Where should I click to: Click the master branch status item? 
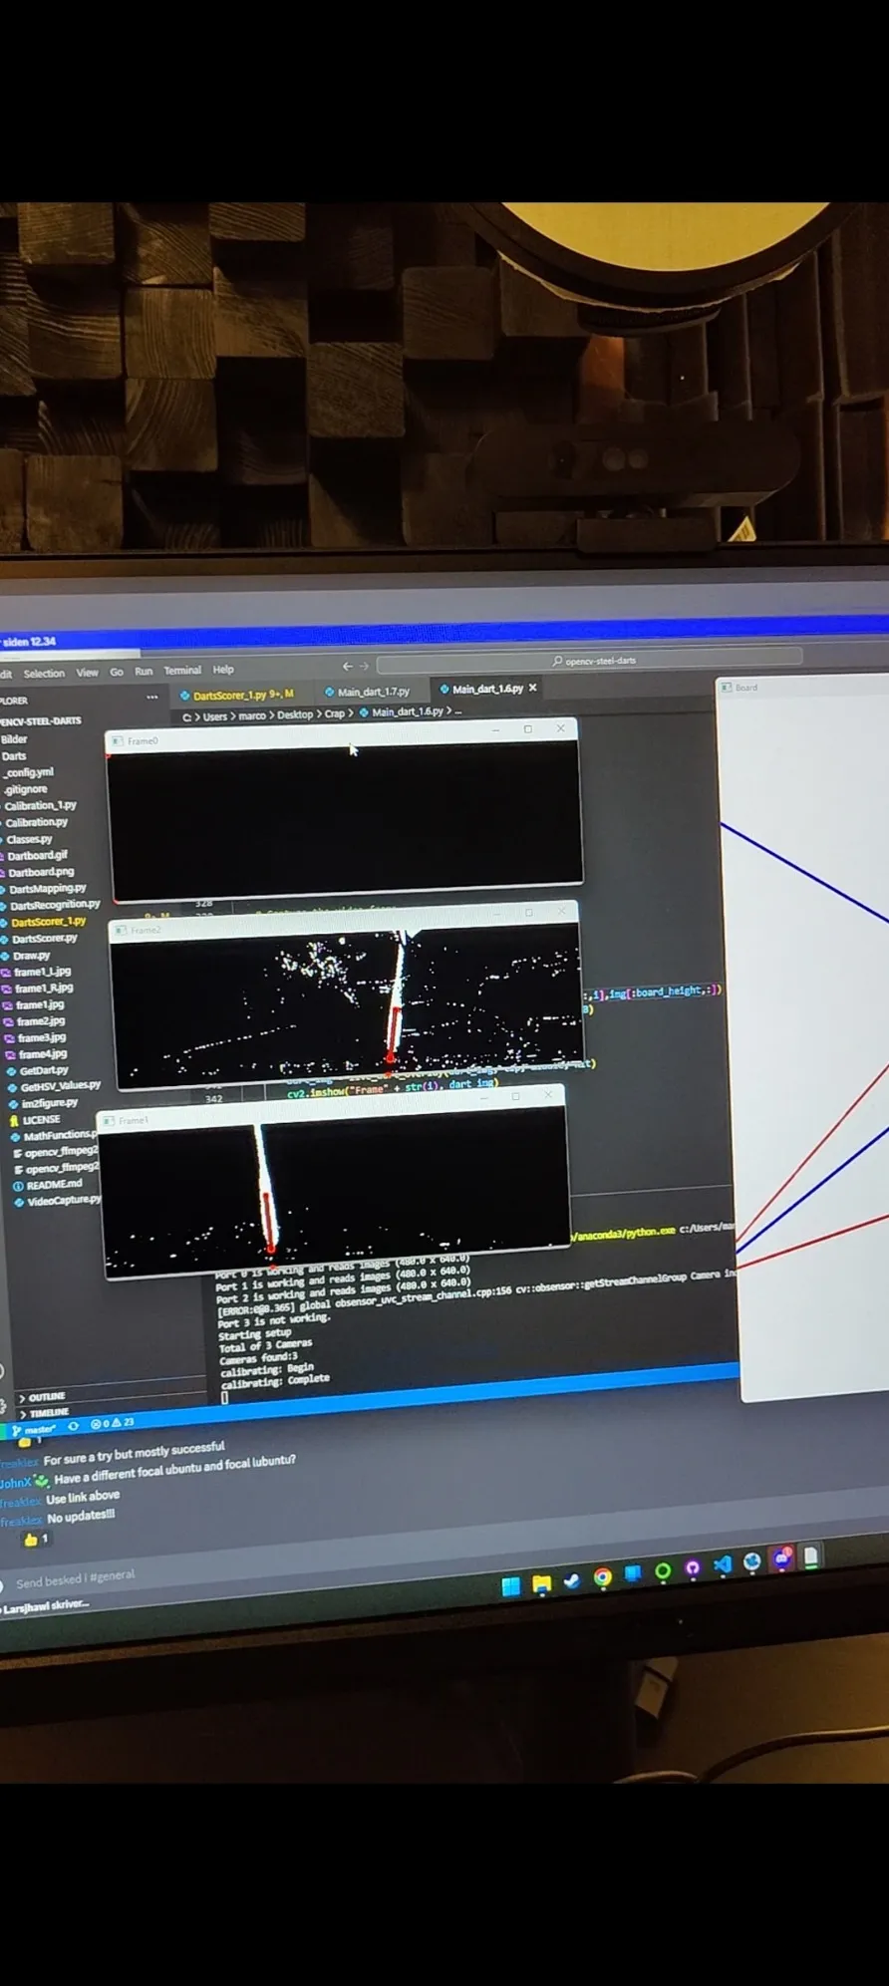click(34, 1429)
